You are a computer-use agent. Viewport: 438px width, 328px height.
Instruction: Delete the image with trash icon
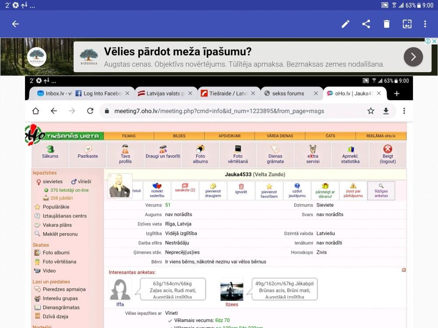[386, 24]
